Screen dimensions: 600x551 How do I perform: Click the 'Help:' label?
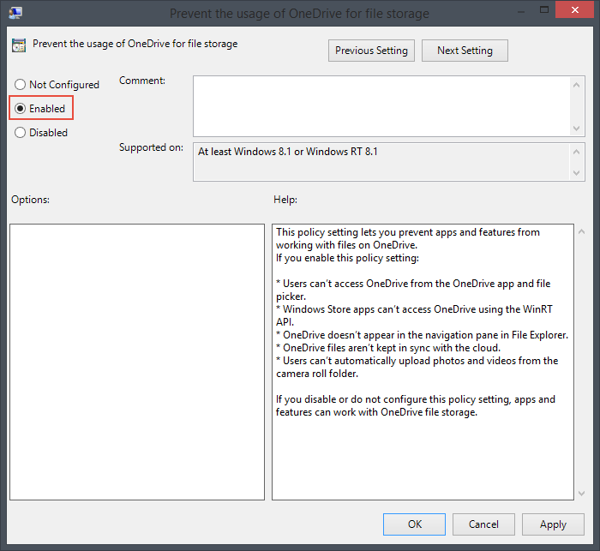coord(285,200)
